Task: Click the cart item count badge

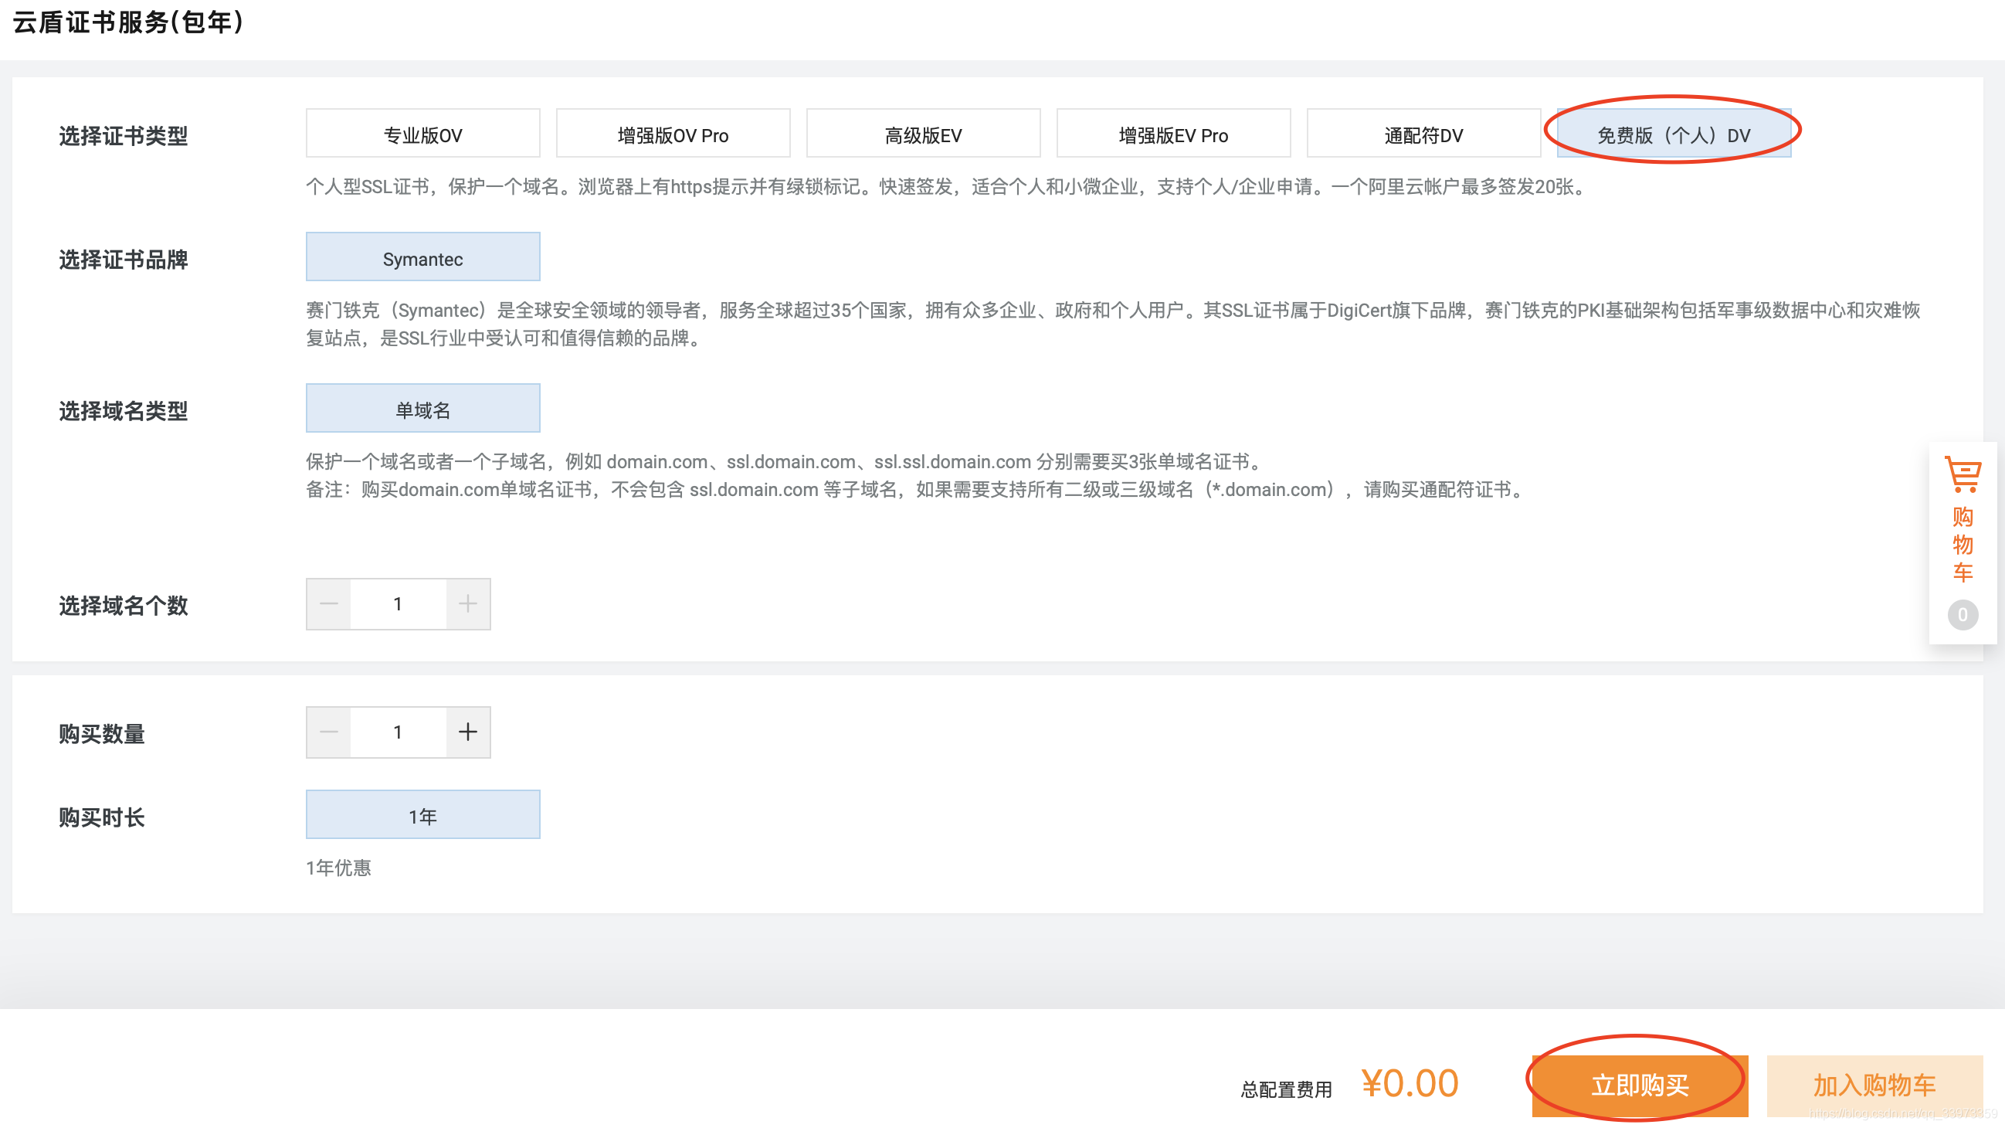Action: [1963, 615]
